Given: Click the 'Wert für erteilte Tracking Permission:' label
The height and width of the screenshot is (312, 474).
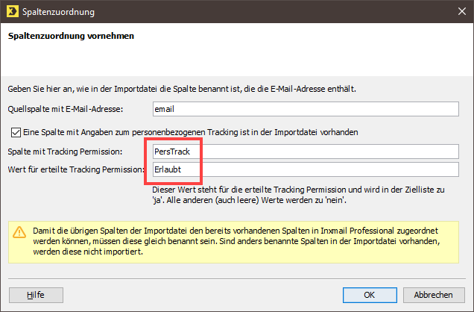Looking at the screenshot, I should click(x=75, y=169).
